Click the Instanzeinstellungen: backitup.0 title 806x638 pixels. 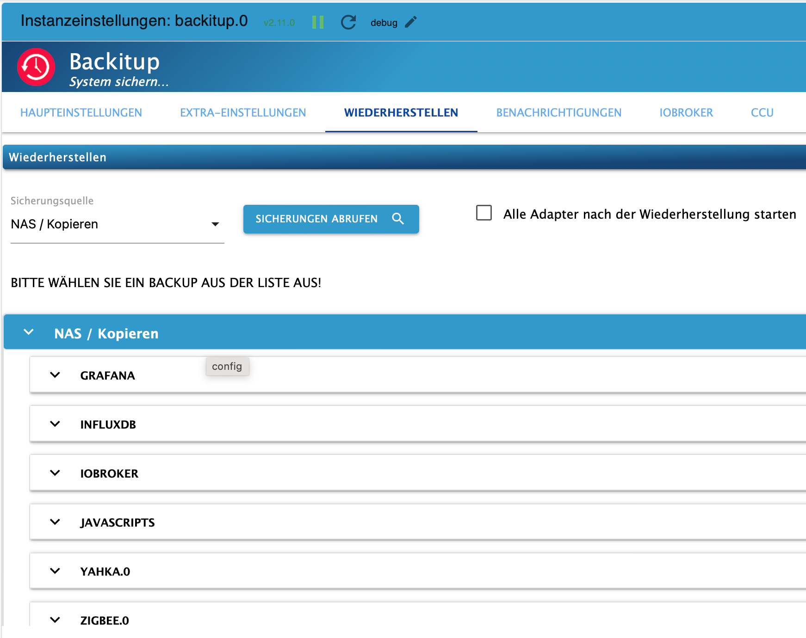pyautogui.click(x=134, y=21)
